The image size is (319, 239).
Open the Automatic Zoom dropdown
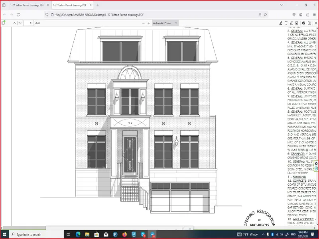tap(165, 23)
